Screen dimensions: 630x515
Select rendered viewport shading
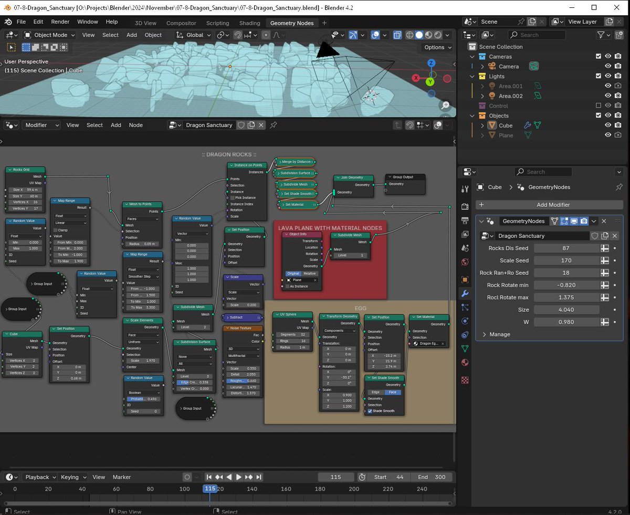[438, 35]
